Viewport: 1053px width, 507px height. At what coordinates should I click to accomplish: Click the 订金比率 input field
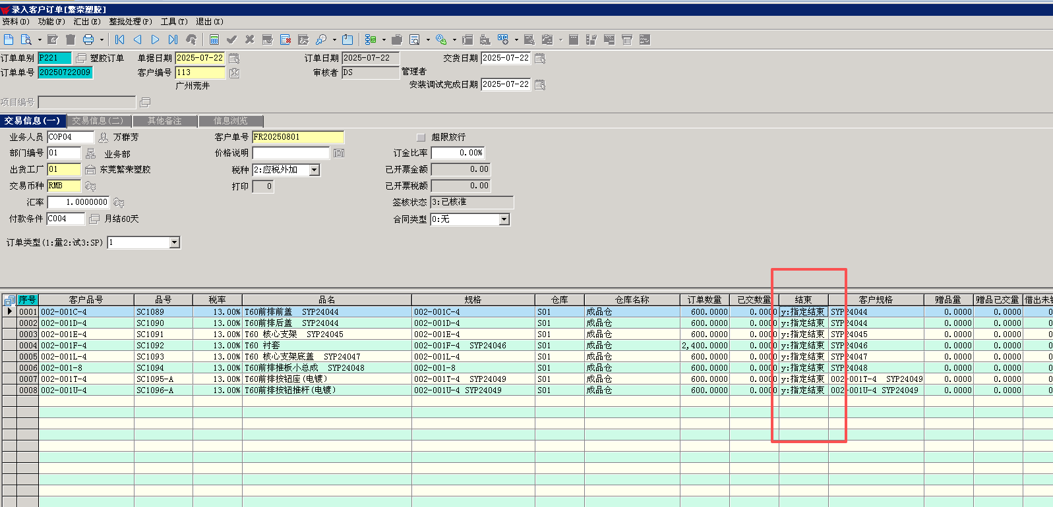click(458, 153)
